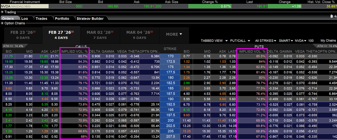Open the All STRIKES filter dropdown
337x140 pixels.
265,41
